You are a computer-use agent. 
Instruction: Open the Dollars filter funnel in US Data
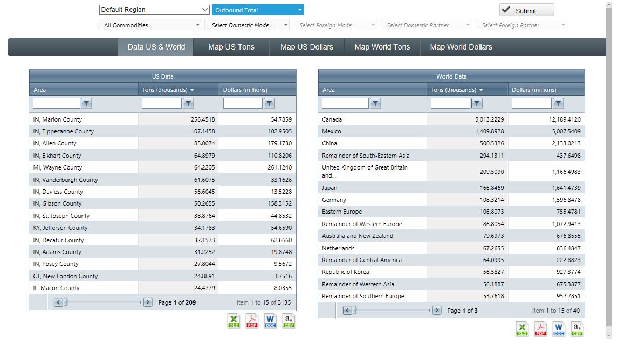pyautogui.click(x=270, y=103)
